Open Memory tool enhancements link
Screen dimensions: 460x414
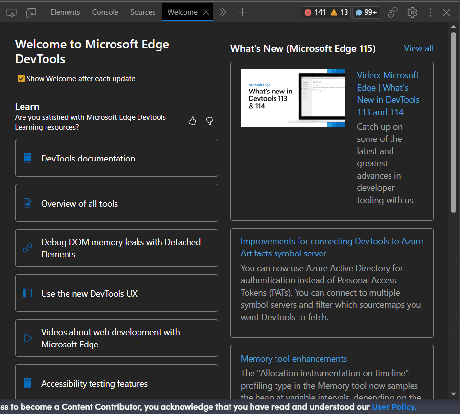pyautogui.click(x=294, y=359)
